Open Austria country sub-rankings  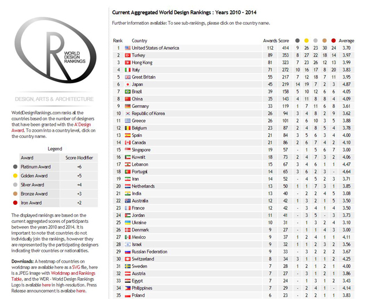pyautogui.click(x=139, y=274)
